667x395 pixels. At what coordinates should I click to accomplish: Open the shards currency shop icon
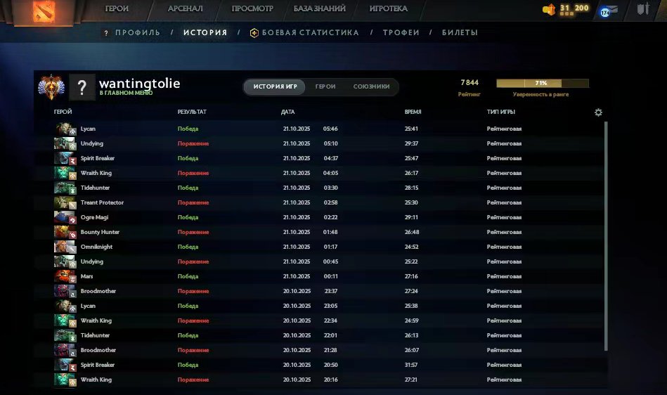pos(549,9)
